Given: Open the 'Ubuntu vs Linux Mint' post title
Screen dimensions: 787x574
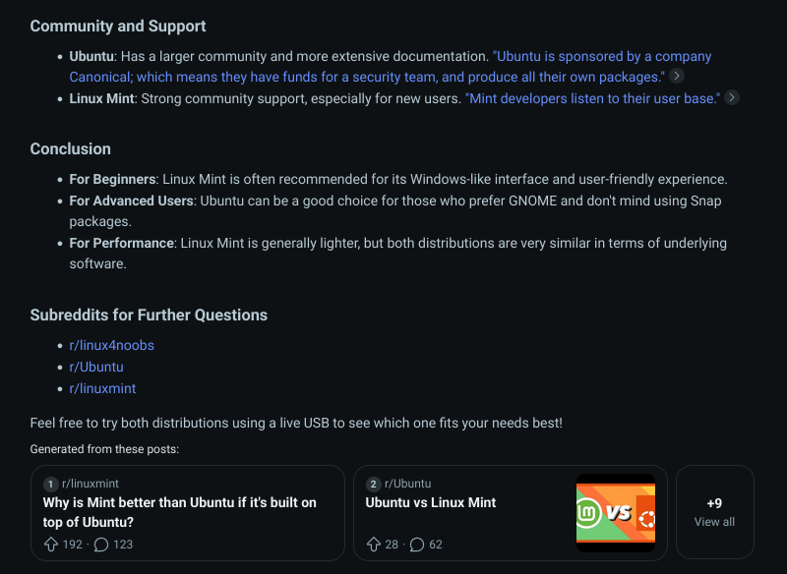Looking at the screenshot, I should [431, 502].
